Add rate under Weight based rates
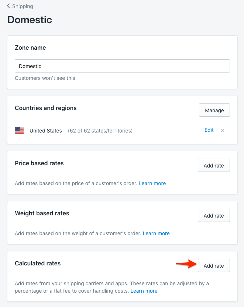The width and height of the screenshot is (244, 307). [214, 216]
